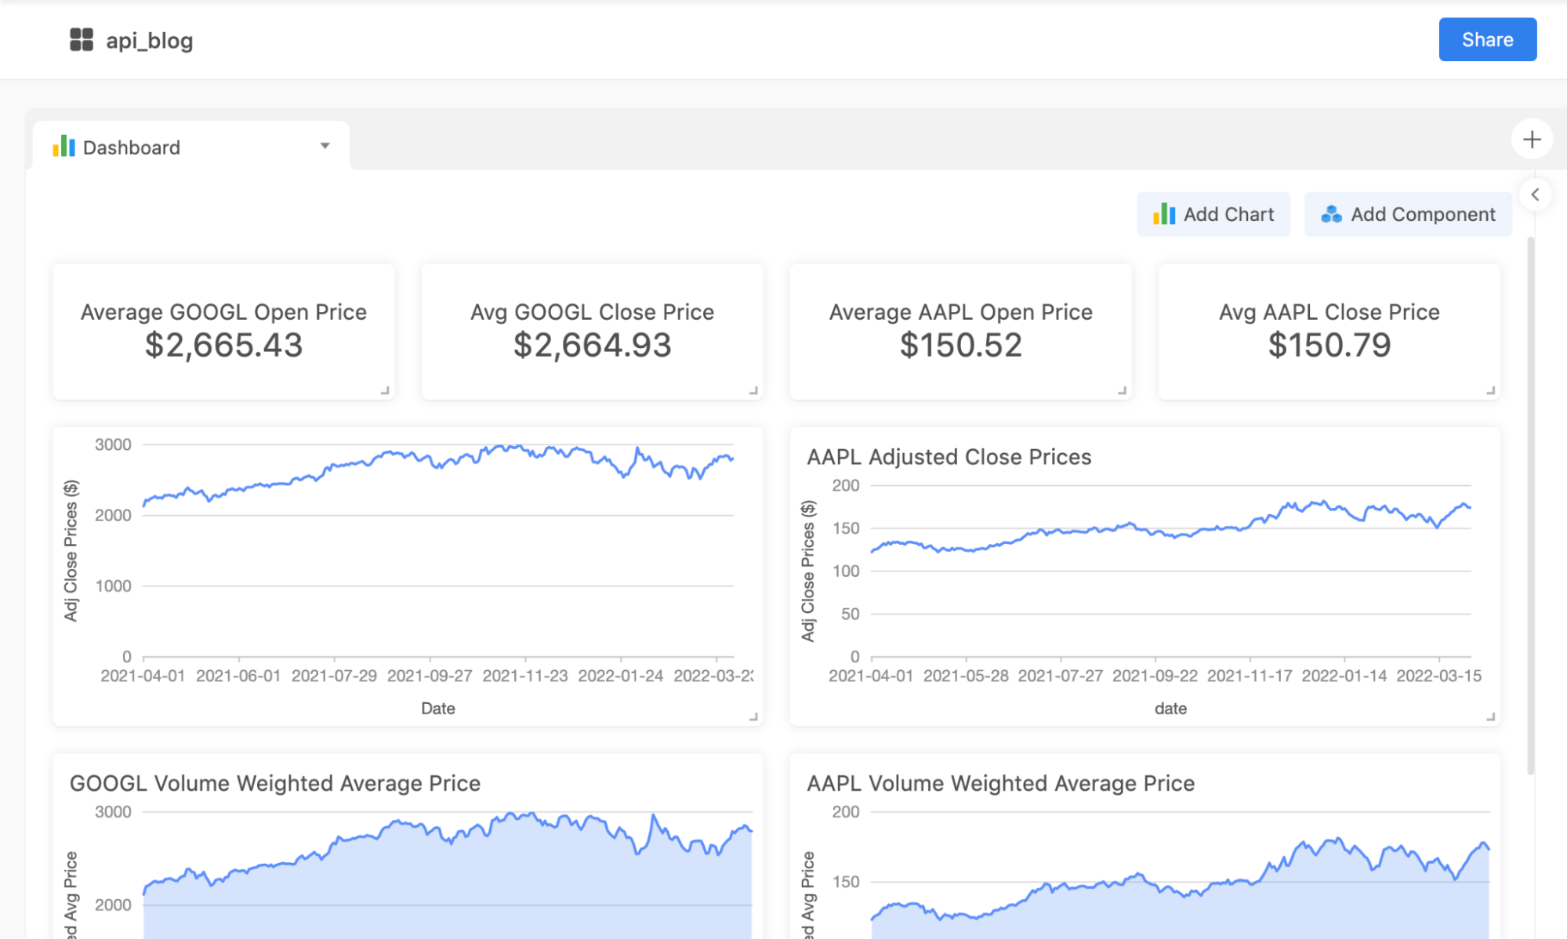Select the Dashboard tab
This screenshot has height=939, width=1567.
pos(132,147)
